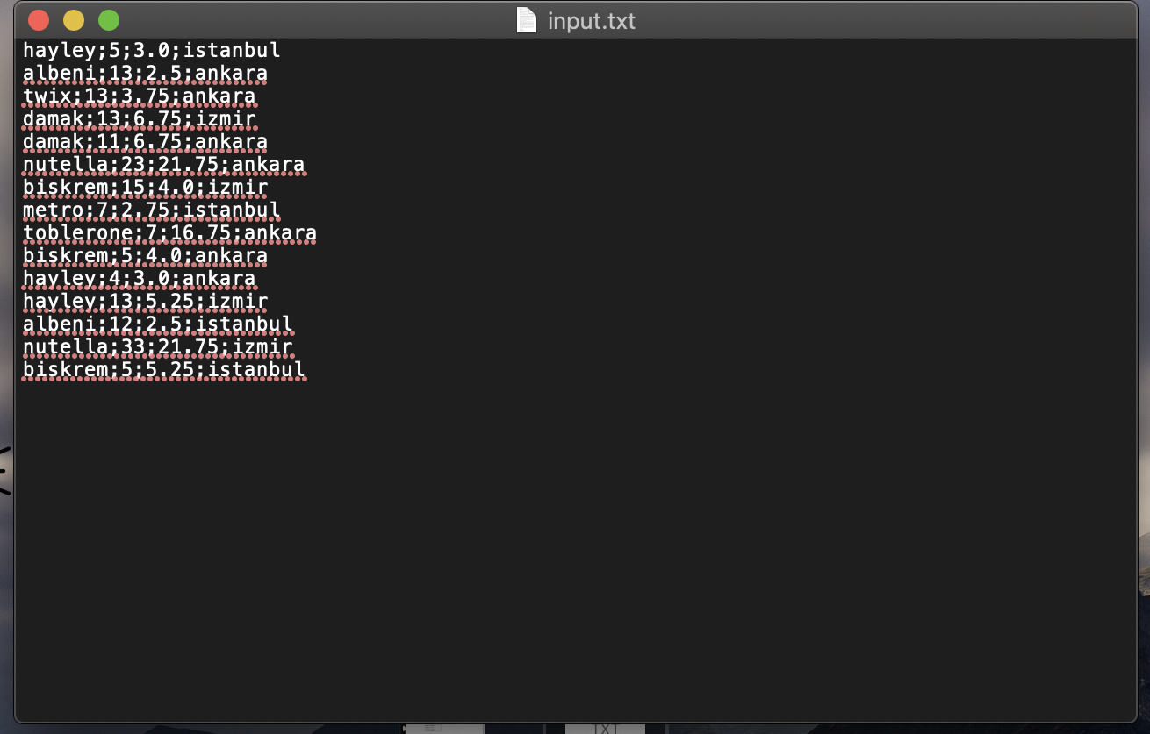Click the minimized window preview left of the dock icons
1150x734 pixels.
pos(443,729)
